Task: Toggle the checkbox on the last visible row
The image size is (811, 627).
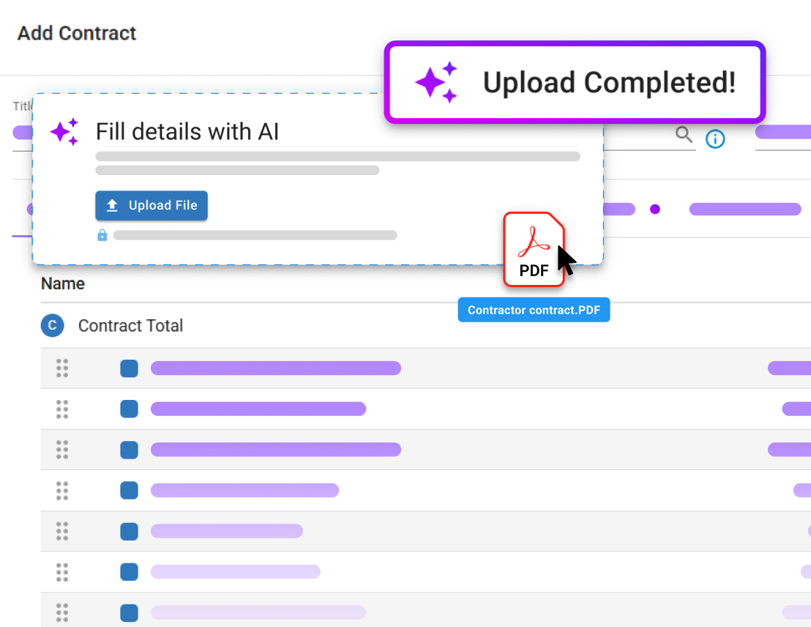Action: (x=129, y=612)
